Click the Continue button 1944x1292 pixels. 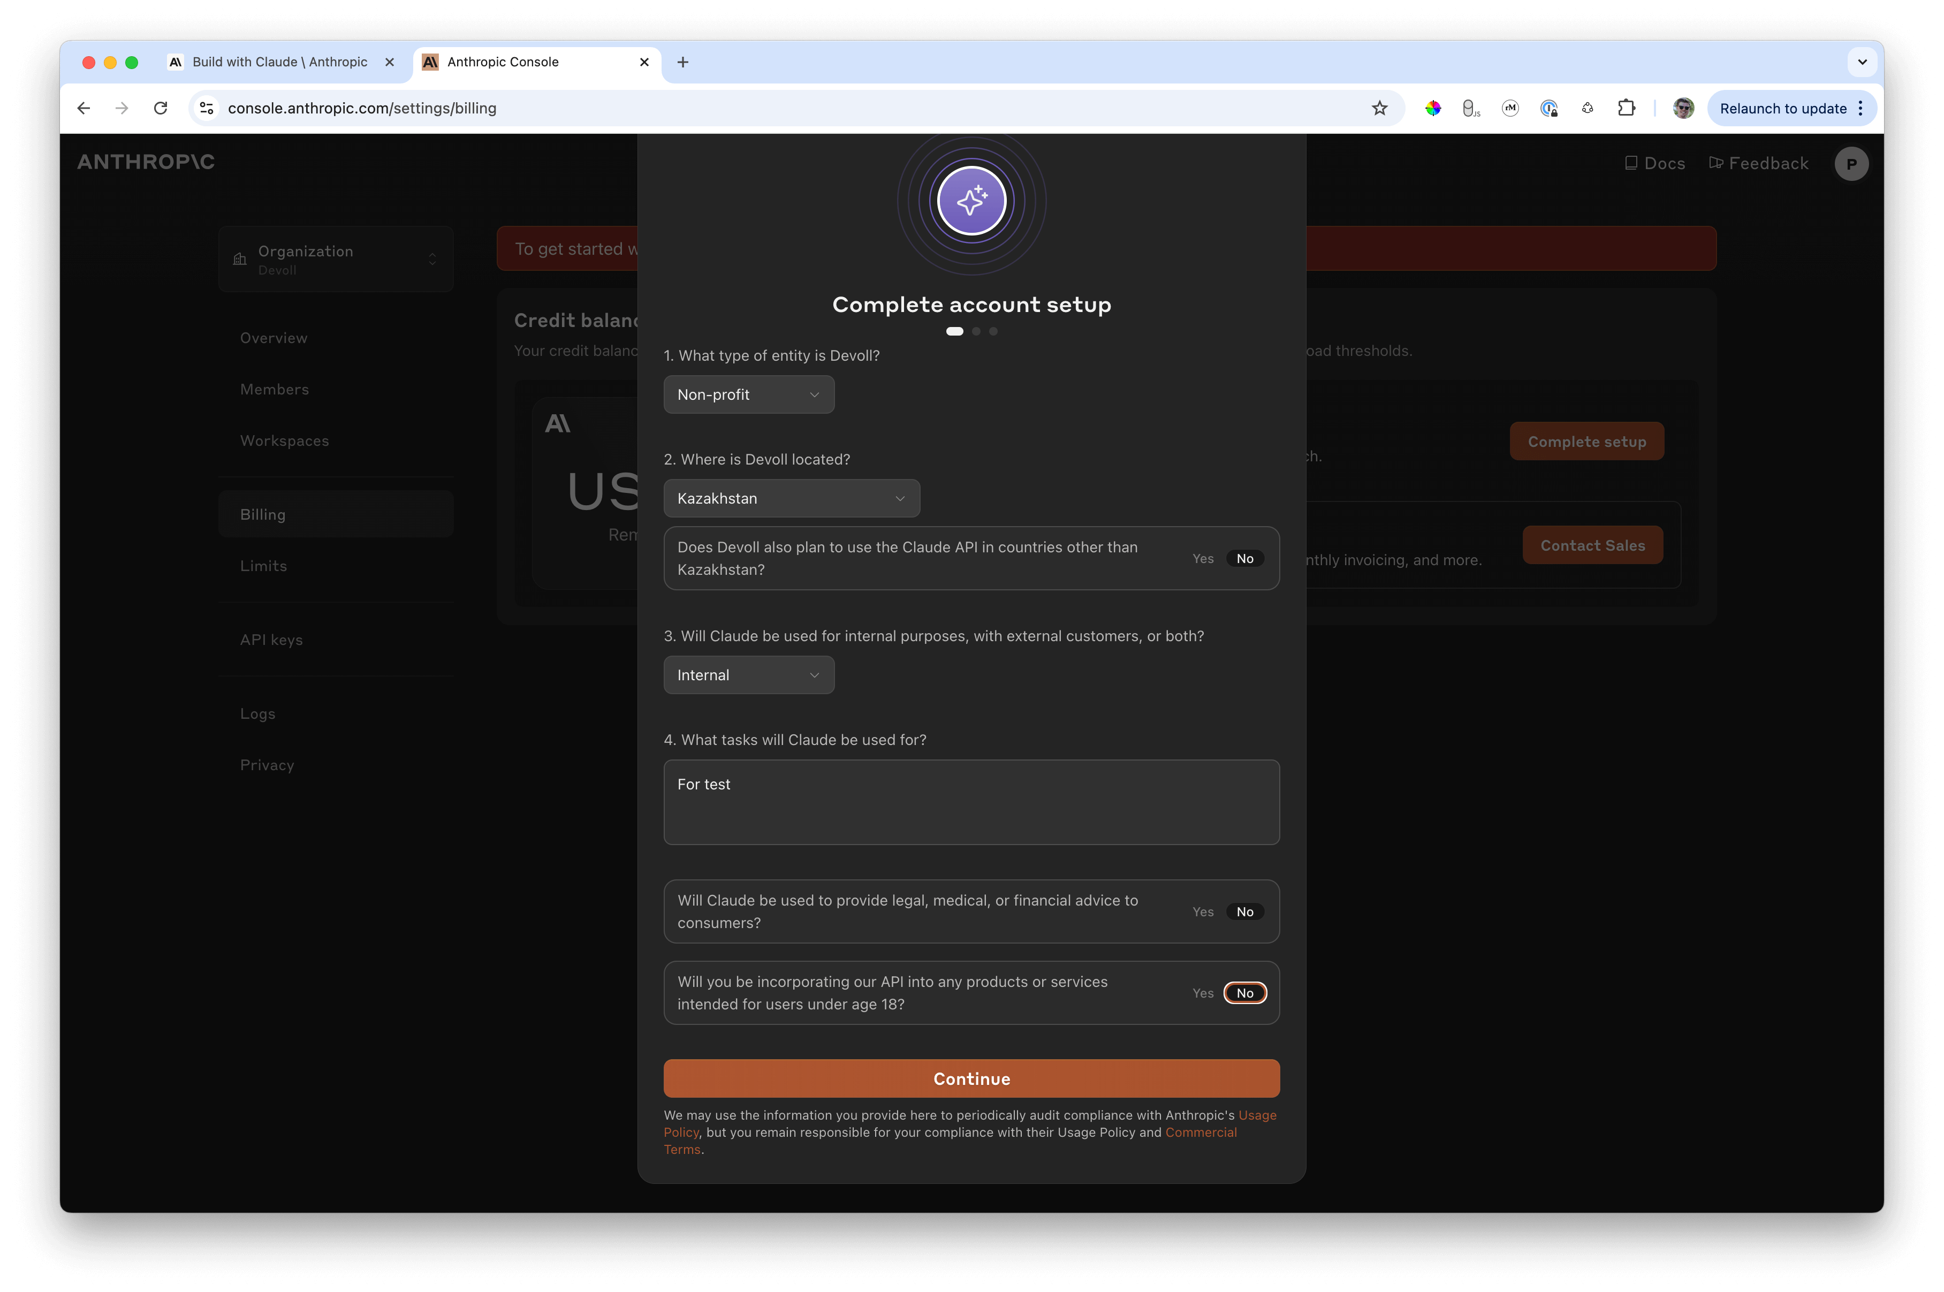click(x=971, y=1078)
